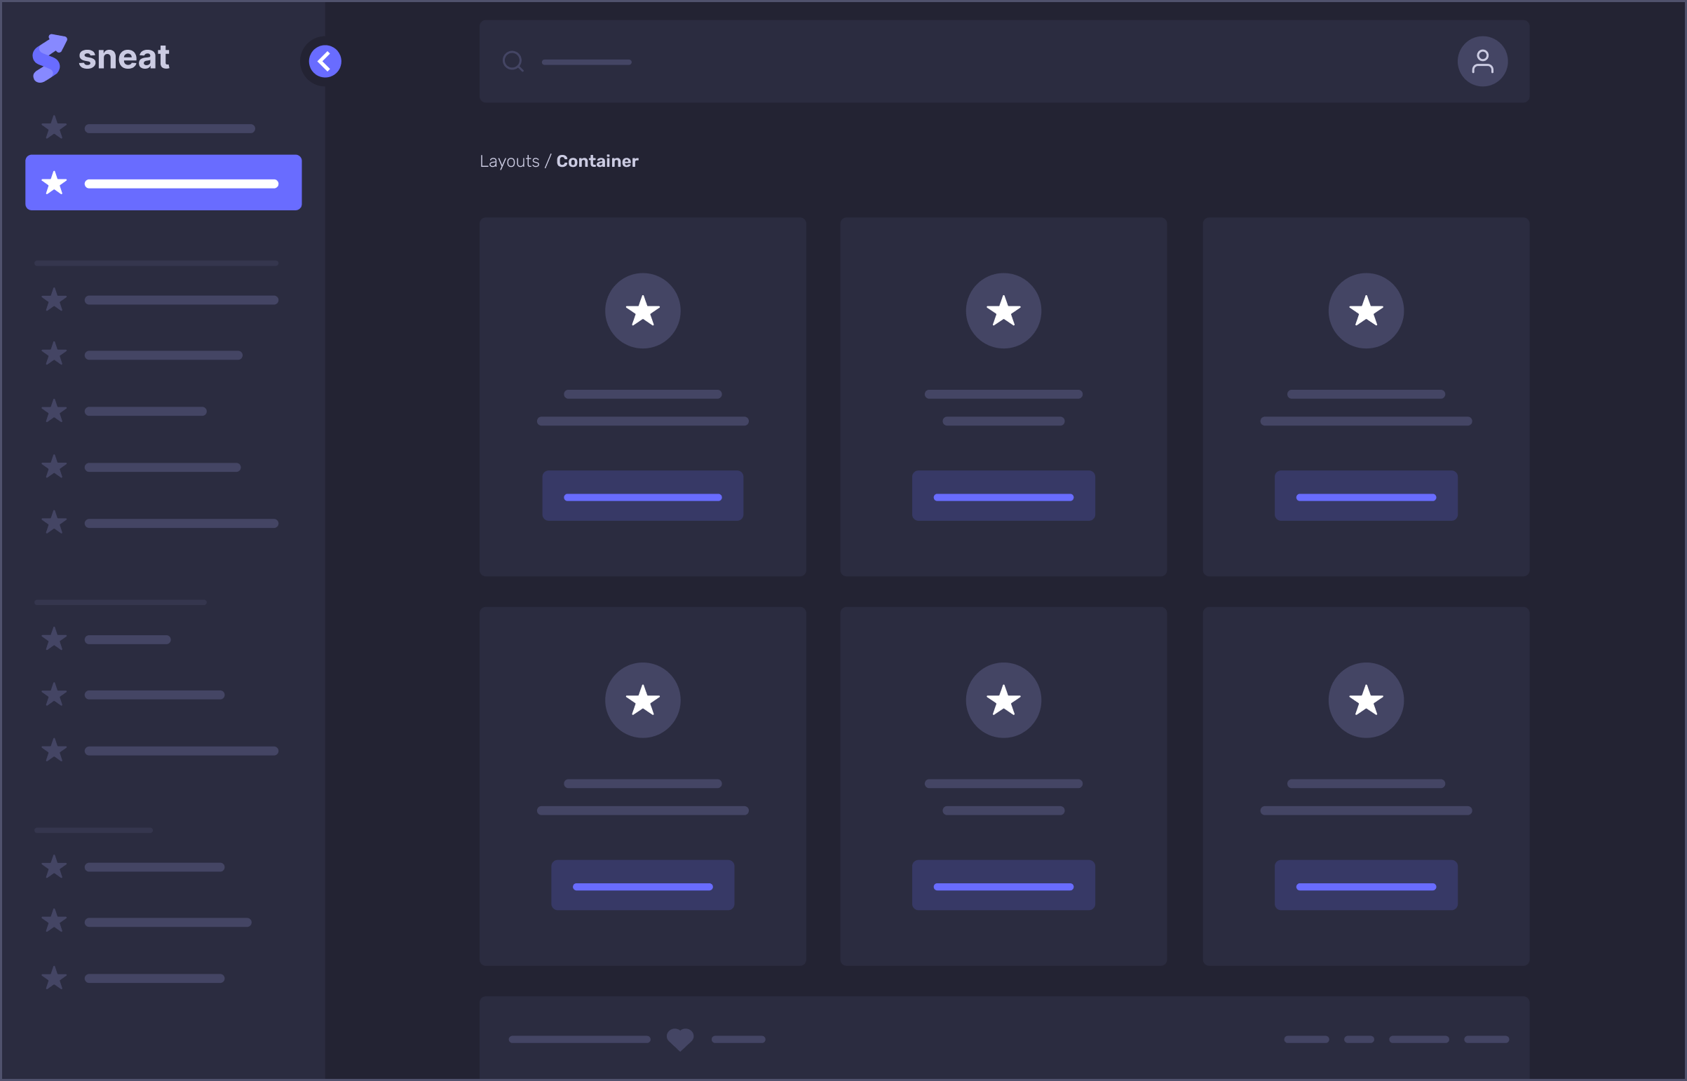Image resolution: width=1687 pixels, height=1081 pixels.
Task: Click the heart icon in footer
Action: [x=679, y=1039]
